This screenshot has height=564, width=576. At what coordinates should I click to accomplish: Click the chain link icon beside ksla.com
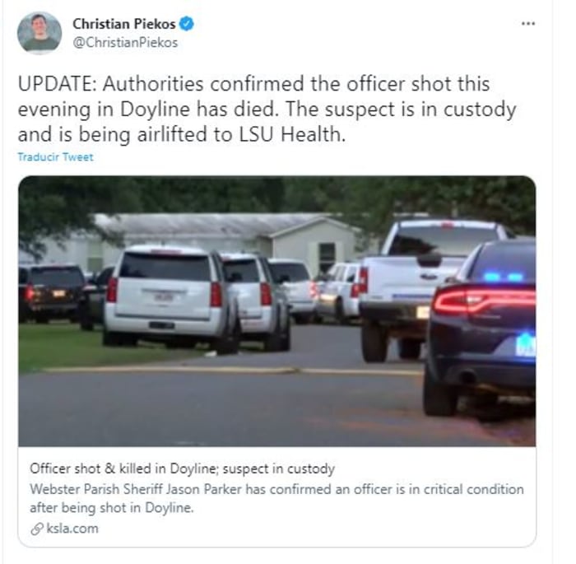pyautogui.click(x=37, y=529)
